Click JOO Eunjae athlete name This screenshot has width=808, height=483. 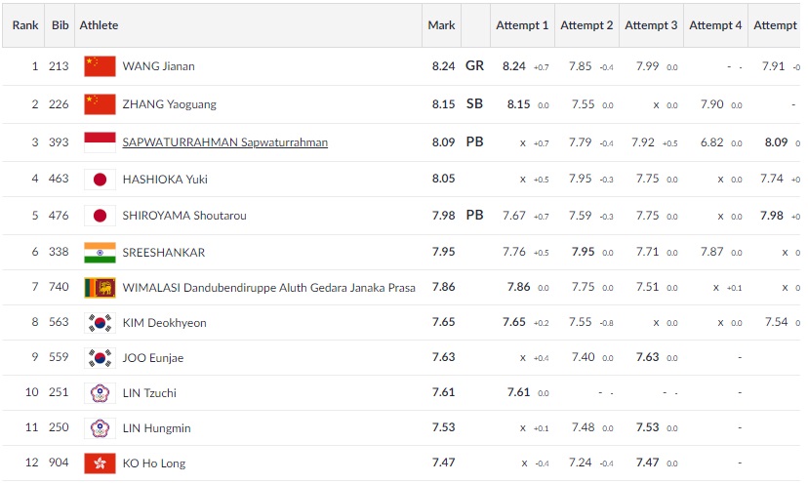(x=152, y=358)
